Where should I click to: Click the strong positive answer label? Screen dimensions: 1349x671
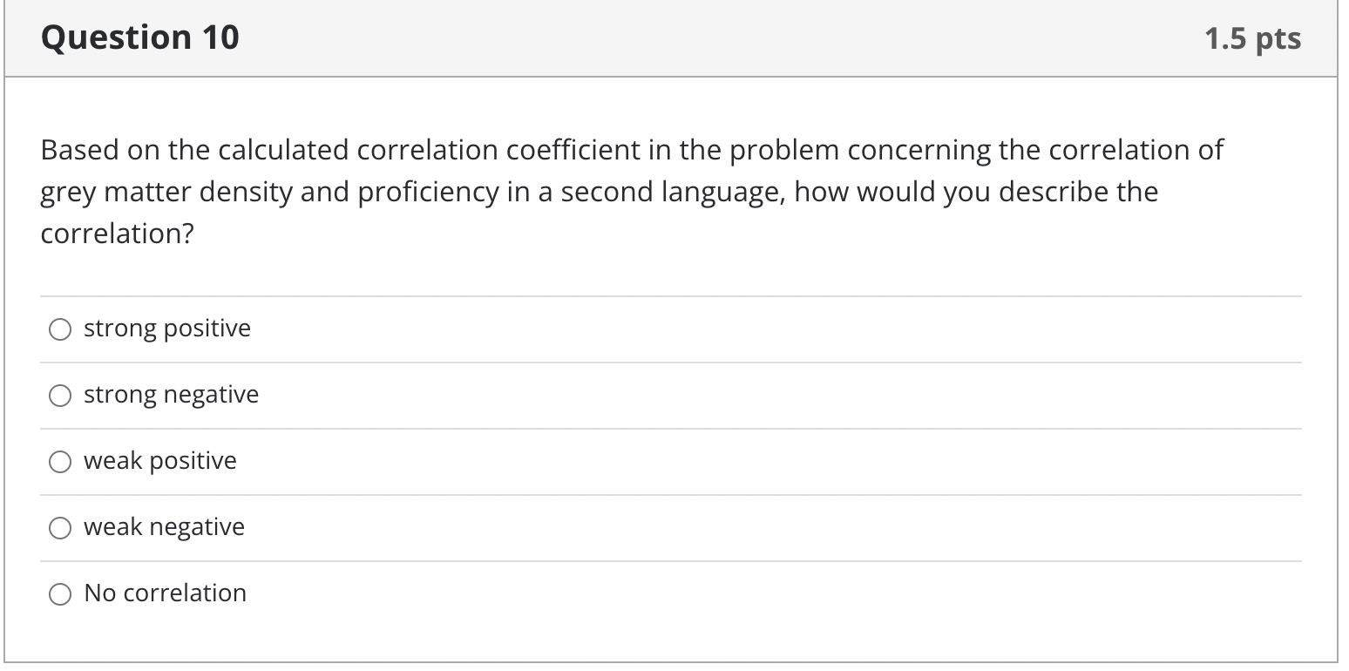[166, 329]
